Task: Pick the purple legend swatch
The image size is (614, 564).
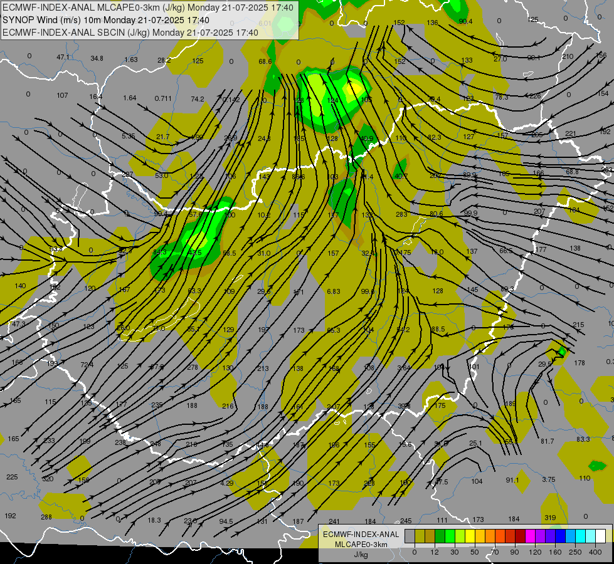Action: (x=541, y=536)
